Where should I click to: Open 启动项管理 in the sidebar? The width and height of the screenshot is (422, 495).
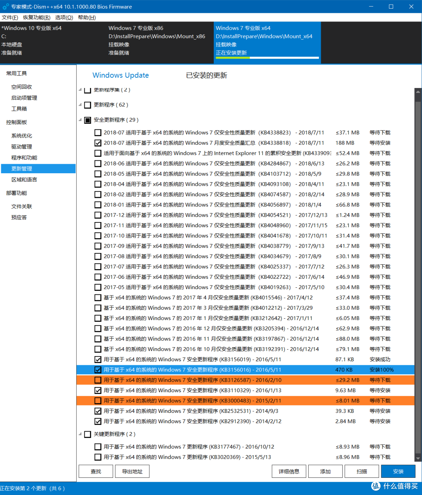[24, 98]
